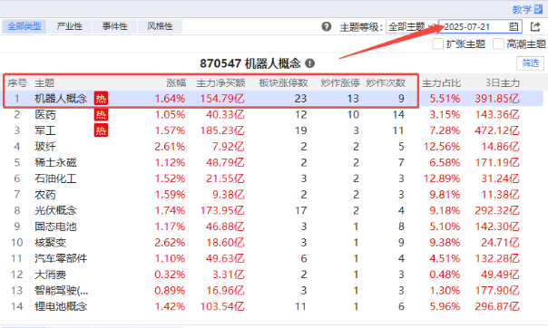Click the export share icon
The height and width of the screenshot is (328, 548).
tap(535, 26)
